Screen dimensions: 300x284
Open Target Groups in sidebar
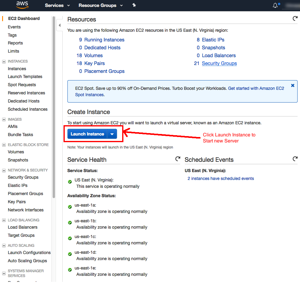(21, 236)
